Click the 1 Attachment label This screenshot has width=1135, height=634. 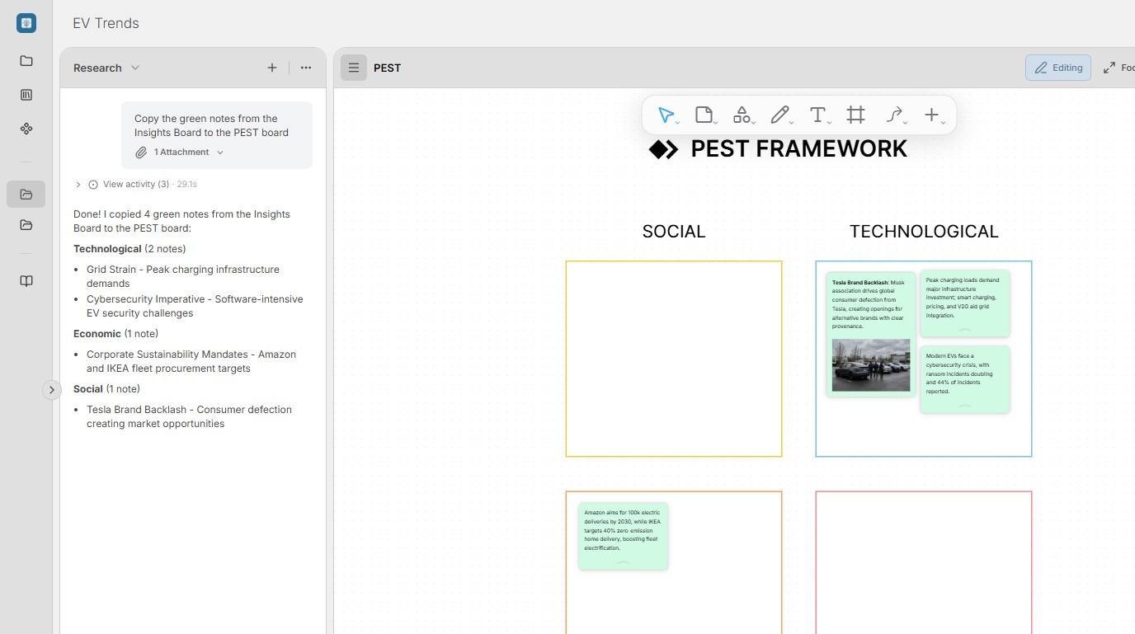tap(181, 153)
